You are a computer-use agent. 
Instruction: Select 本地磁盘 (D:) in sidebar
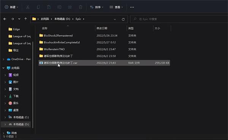pyautogui.click(x=16, y=124)
